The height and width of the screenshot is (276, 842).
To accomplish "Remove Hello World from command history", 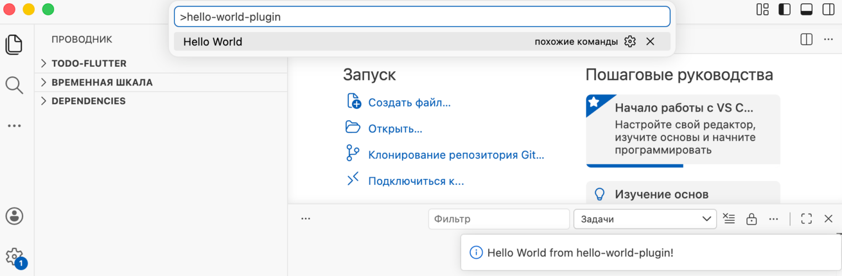I will (x=650, y=41).
